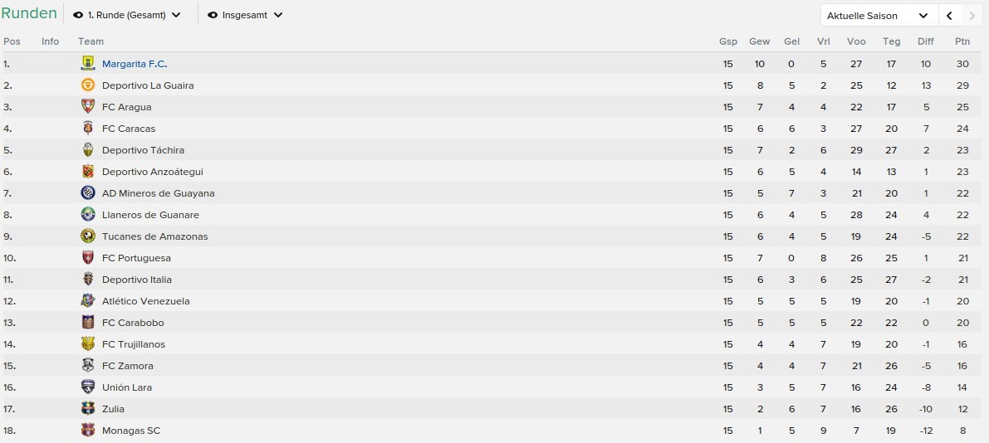The width and height of the screenshot is (989, 443).
Task: Click the Tucanes de Amazonas badge icon
Action: [x=88, y=236]
